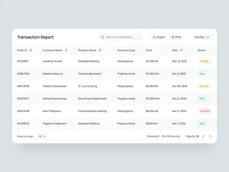Click customer Angelica Tiedemann
Viewport: 229px width, 172px height.
pos(55,124)
